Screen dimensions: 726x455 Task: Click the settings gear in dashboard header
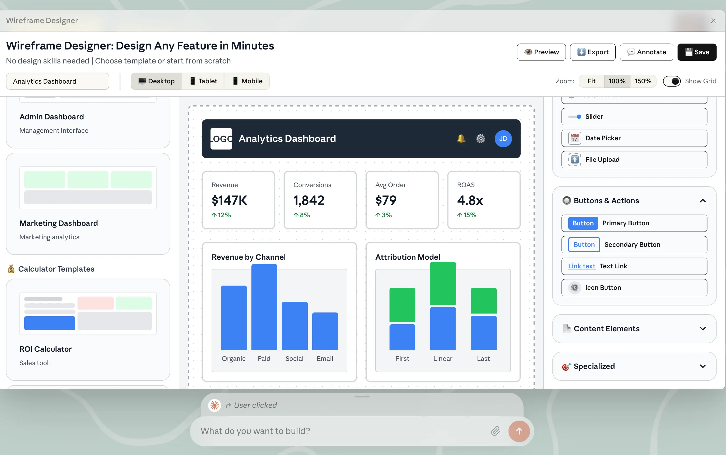(481, 139)
